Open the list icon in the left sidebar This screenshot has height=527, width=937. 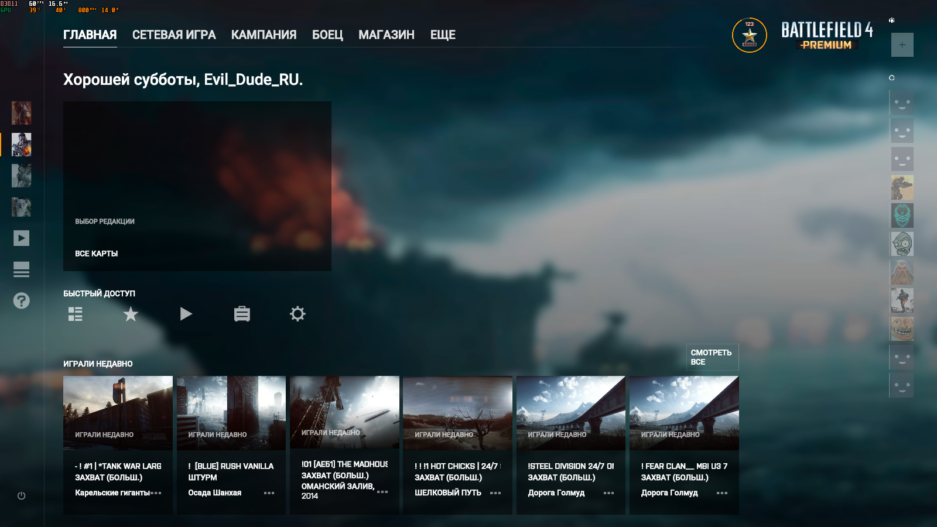pyautogui.click(x=22, y=269)
